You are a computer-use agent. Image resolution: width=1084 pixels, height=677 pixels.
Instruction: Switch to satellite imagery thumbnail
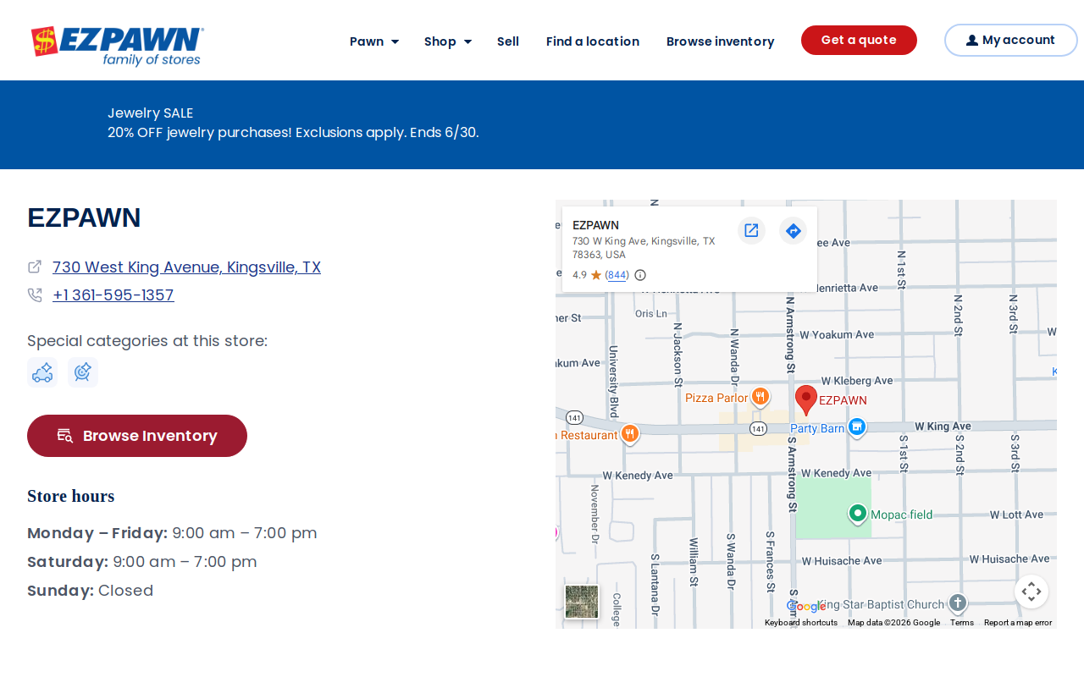coord(582,602)
